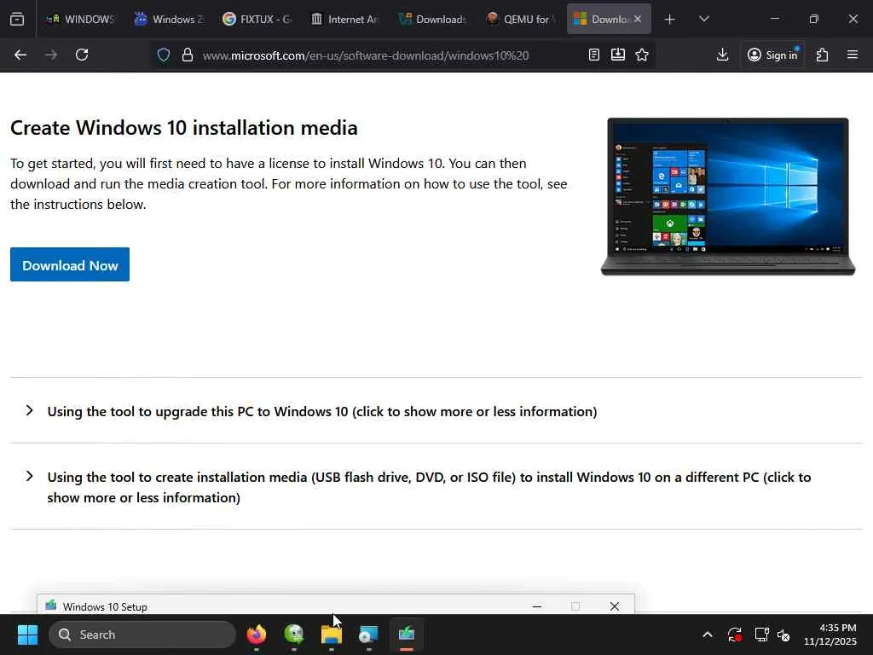Viewport: 873px width, 655px height.
Task: Click the Download Now button
Action: pyautogui.click(x=70, y=264)
